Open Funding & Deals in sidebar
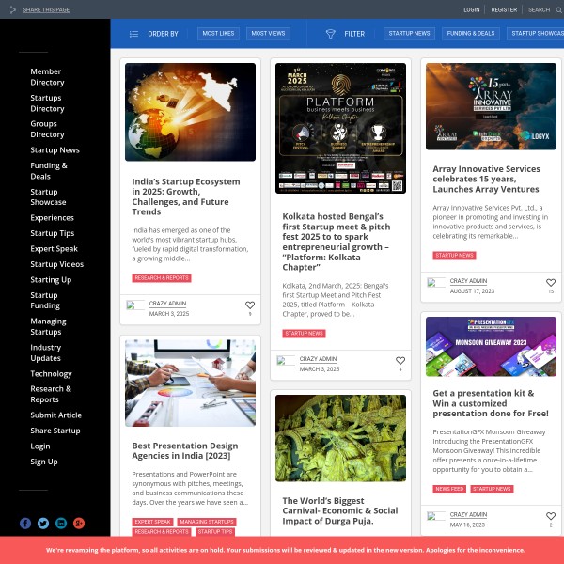 click(49, 171)
